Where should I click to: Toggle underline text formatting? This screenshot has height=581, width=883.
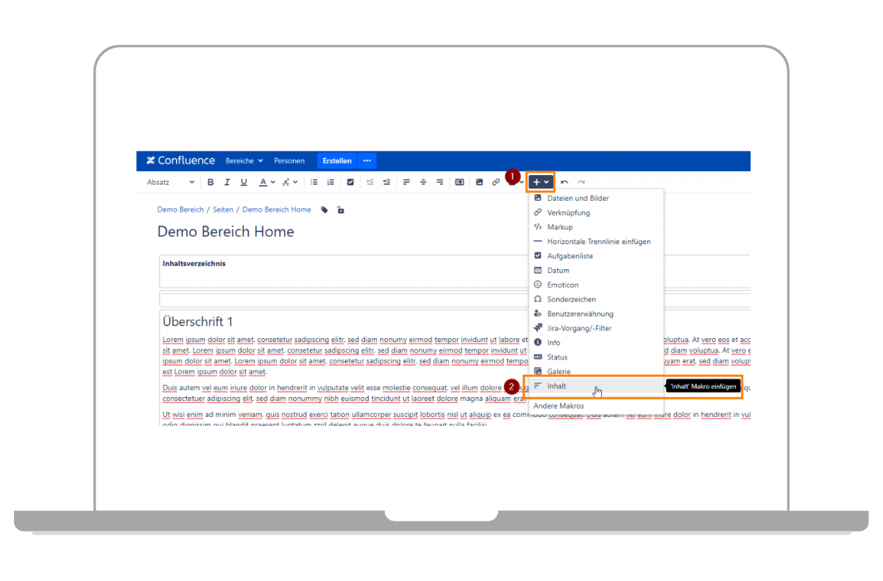coord(244,182)
